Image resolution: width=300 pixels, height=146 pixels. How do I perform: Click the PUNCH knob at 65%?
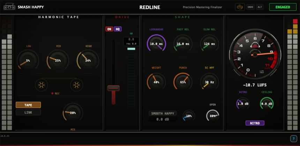pyautogui.click(x=183, y=82)
